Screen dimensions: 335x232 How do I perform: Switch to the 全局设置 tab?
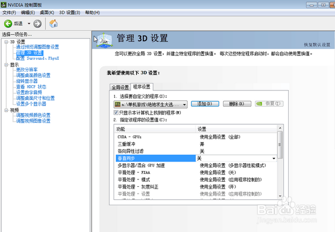[x=120, y=87]
